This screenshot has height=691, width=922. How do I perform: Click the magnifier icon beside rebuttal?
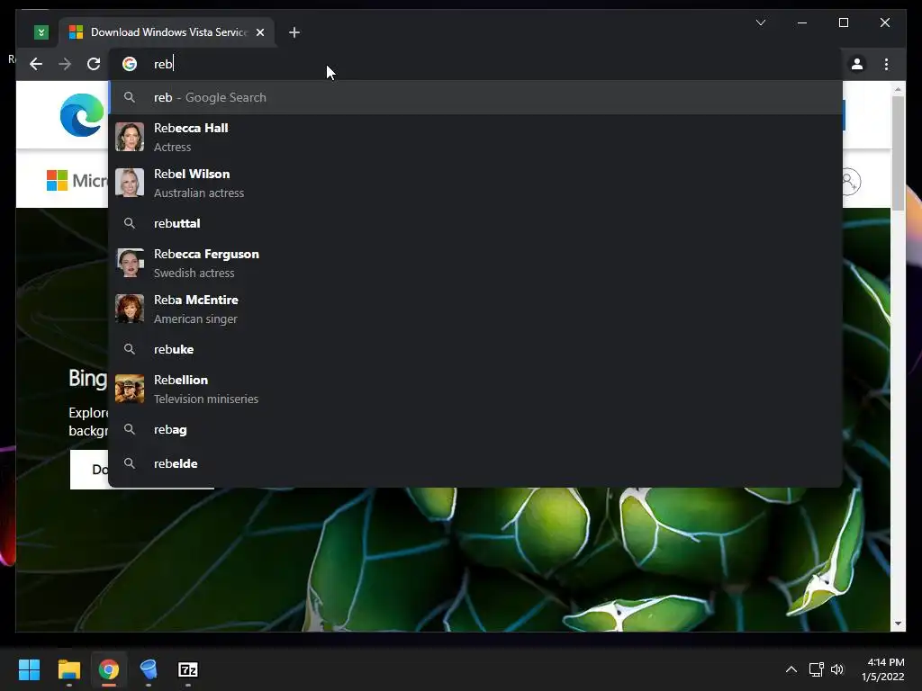[x=130, y=223]
